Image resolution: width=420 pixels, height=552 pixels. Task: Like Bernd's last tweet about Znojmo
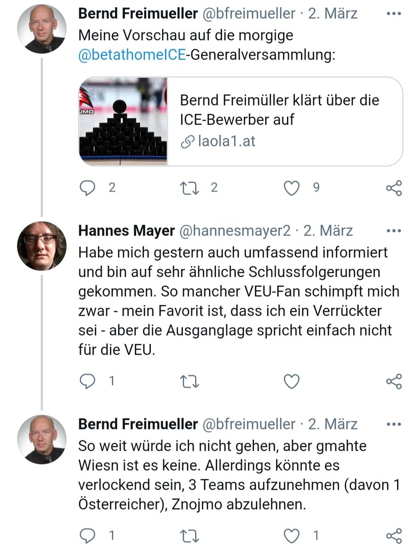pos(291,535)
